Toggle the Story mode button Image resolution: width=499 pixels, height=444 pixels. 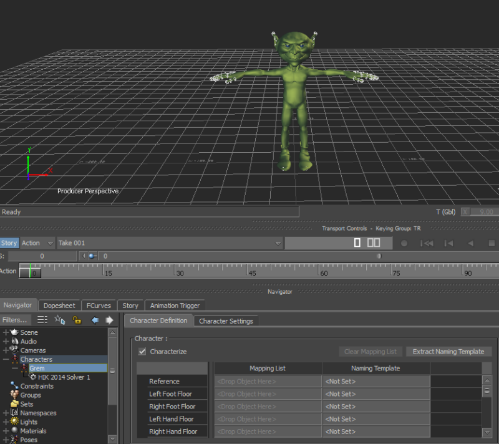pyautogui.click(x=9, y=243)
